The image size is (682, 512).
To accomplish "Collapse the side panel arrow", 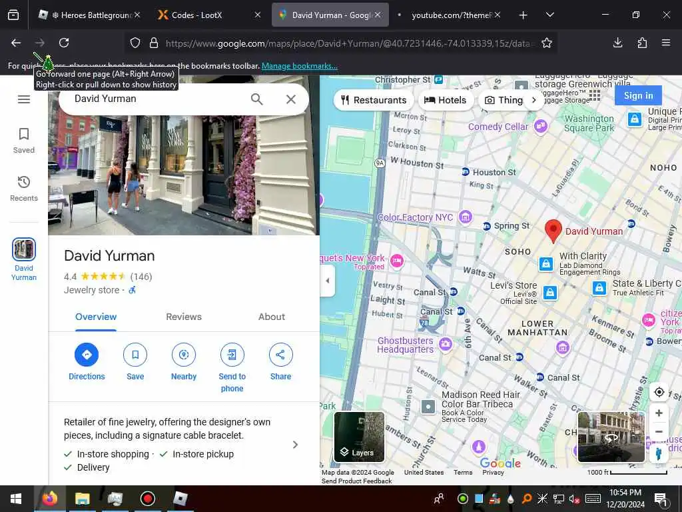I will point(328,281).
